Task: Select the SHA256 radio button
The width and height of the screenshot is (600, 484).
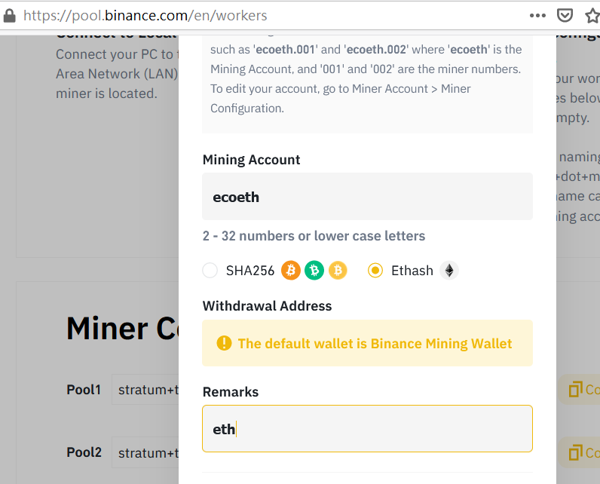Action: (x=210, y=271)
